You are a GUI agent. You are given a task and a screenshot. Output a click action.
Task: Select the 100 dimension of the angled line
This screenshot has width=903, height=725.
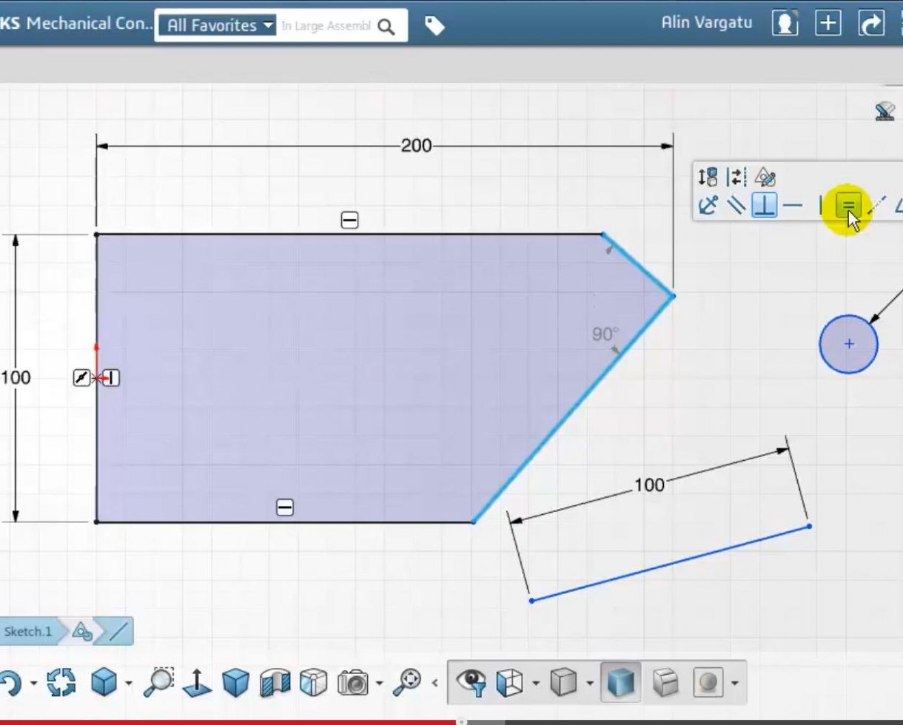649,485
